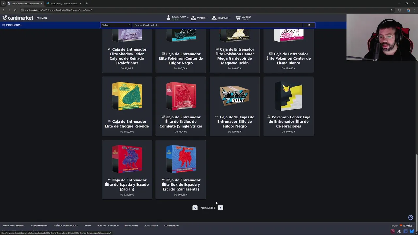The width and height of the screenshot is (418, 235).
Task: Open Pokémon Center Caja Élite de Celebraciones link
Action: click(289, 122)
